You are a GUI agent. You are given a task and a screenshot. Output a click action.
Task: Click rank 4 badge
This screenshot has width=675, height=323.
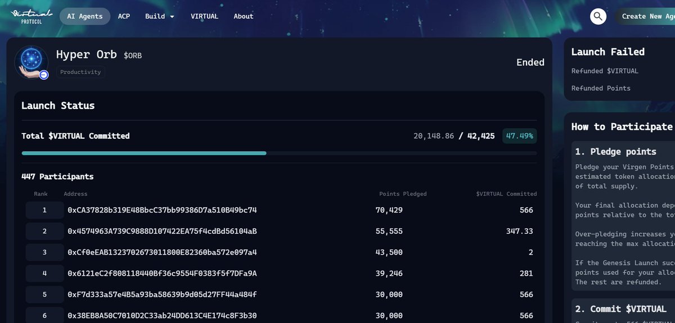(44, 273)
